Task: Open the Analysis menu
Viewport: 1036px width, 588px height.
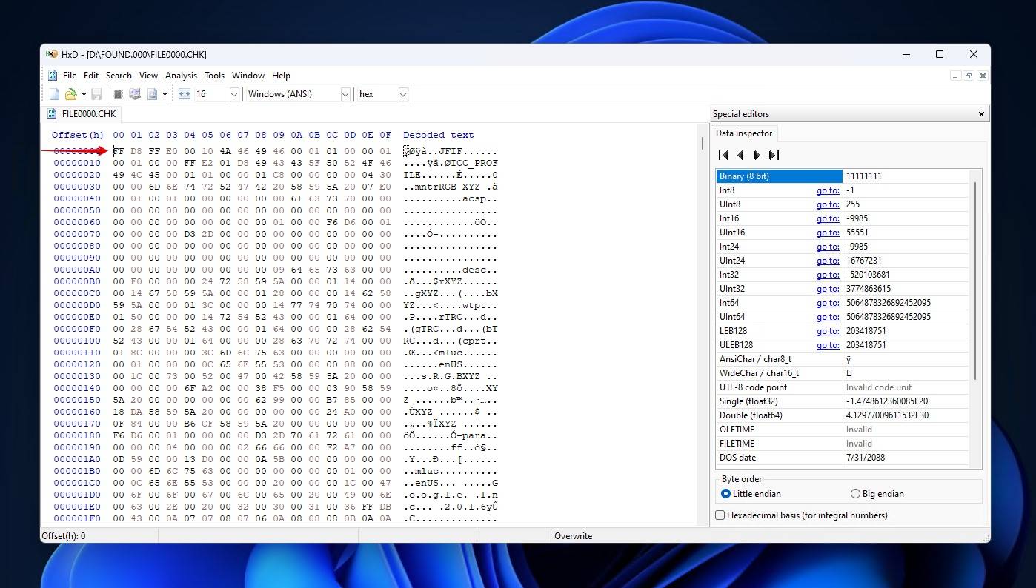Action: [x=181, y=76]
